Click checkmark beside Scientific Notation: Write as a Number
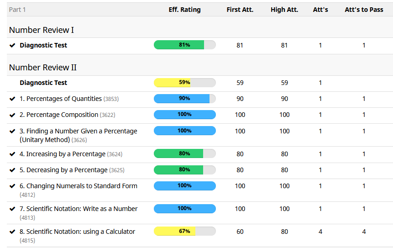Viewport: 393px width, 248px height. point(12,209)
